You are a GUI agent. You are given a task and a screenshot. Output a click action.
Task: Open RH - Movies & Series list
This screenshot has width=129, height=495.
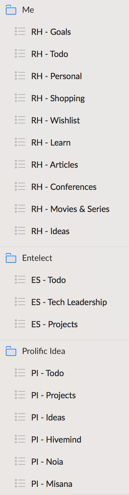point(64,209)
